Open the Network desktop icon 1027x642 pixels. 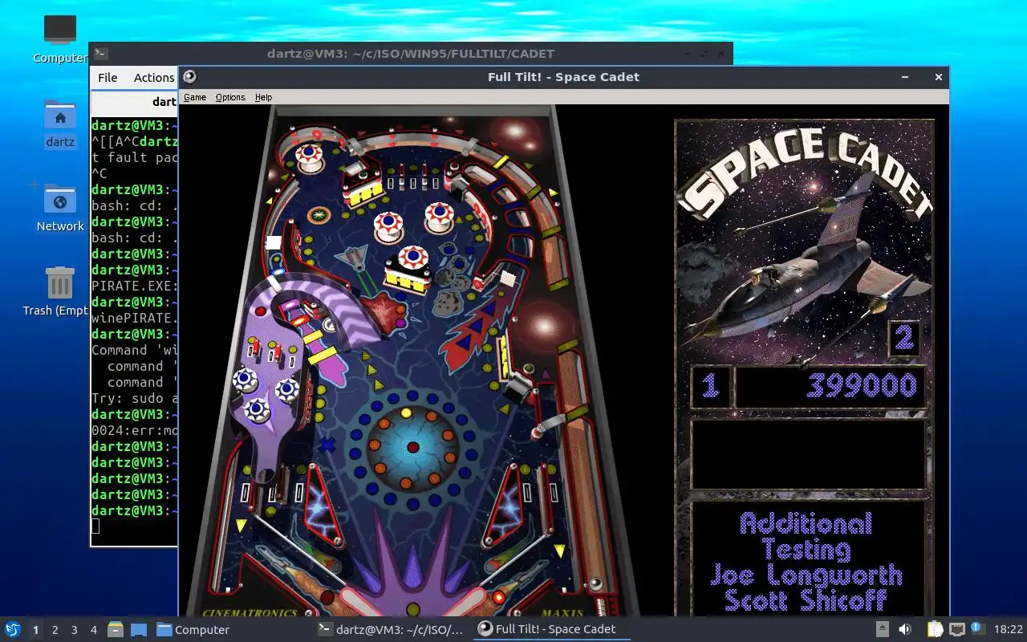pyautogui.click(x=59, y=209)
